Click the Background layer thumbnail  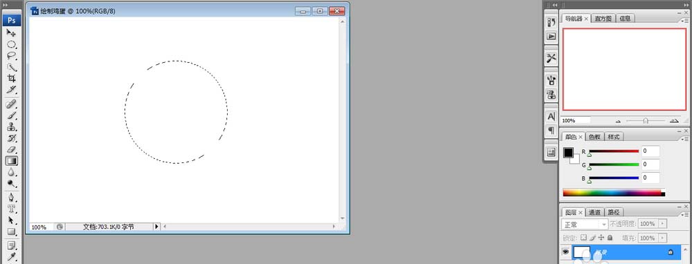pos(581,252)
